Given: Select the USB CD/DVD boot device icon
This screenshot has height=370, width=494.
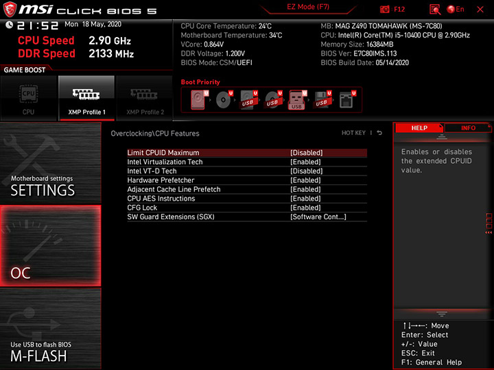Looking at the screenshot, I should click(x=274, y=100).
